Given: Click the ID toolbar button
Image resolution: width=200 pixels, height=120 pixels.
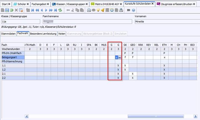Looking at the screenshot, I should 129,10.
